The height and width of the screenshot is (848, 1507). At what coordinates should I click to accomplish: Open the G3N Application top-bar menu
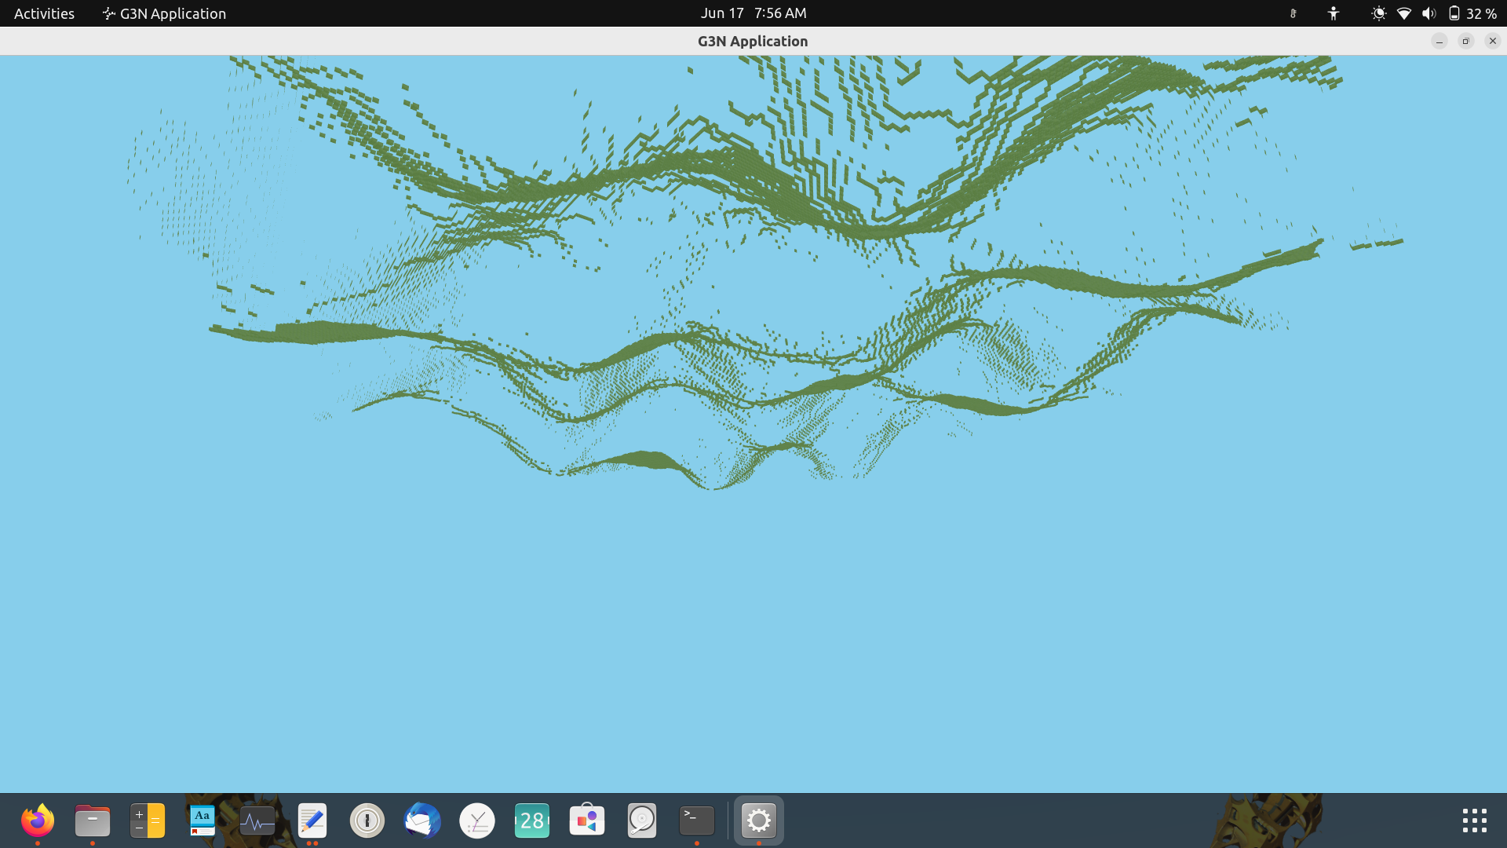pyautogui.click(x=164, y=13)
